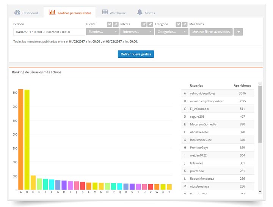Screen dimensions: 273x207
Task: Select the MacarenaGomezFa user row
Action: [218, 124]
